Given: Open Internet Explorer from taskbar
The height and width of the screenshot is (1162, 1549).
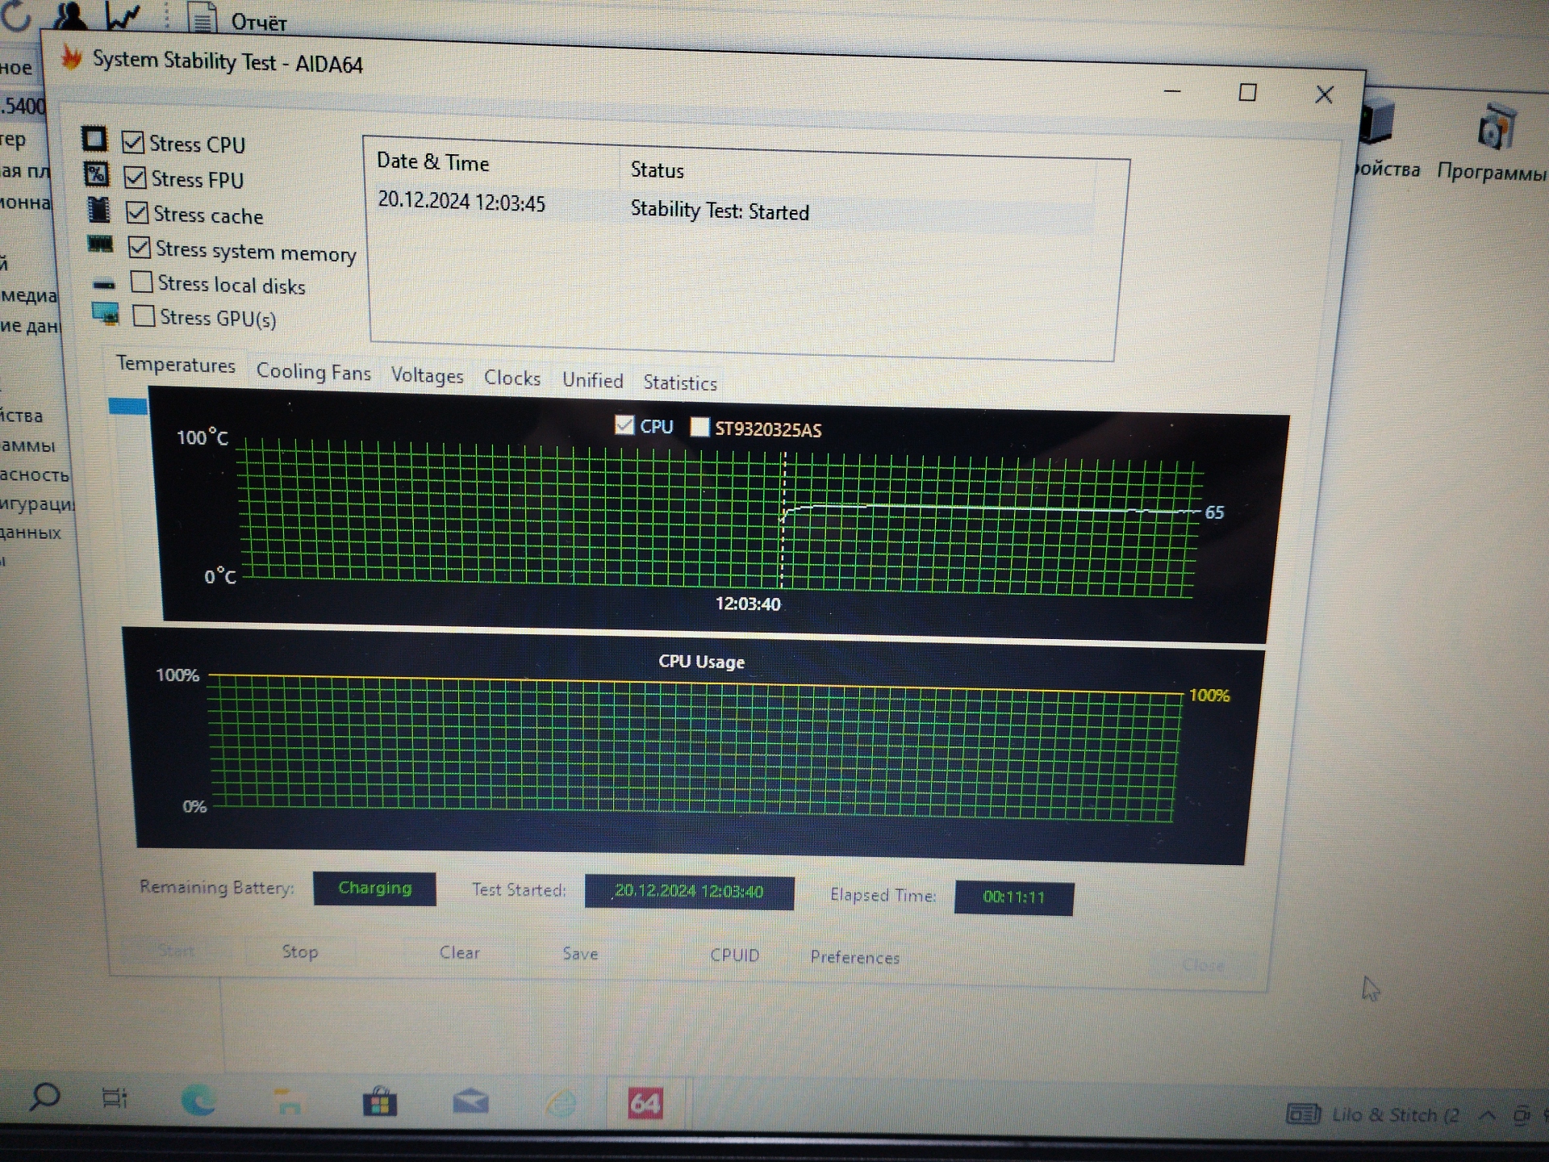Looking at the screenshot, I should pos(561,1102).
